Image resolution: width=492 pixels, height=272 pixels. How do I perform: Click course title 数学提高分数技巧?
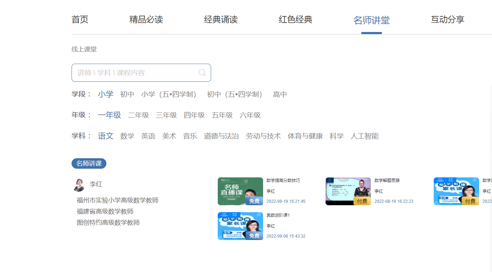(x=283, y=181)
